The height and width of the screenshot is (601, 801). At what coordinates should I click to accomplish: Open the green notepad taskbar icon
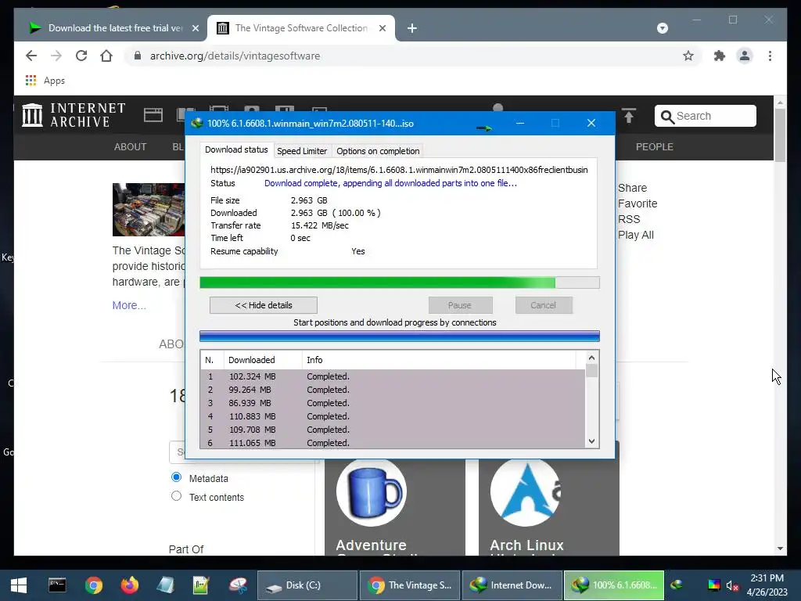coord(201,585)
